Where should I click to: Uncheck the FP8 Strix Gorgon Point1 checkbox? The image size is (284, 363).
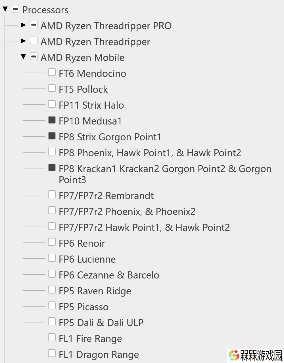(x=52, y=136)
